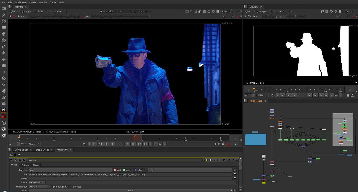Open Viewer1 rgba.alpha channel dropdown

[x=28, y=11]
